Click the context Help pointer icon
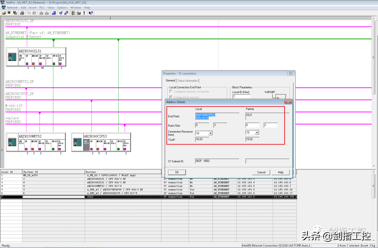The width and height of the screenshot is (378, 248). (91, 13)
